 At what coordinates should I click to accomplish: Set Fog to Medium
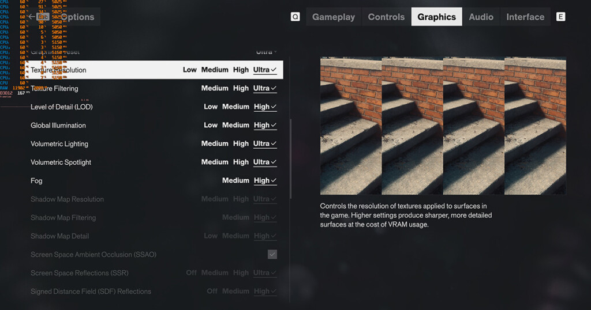(x=235, y=180)
